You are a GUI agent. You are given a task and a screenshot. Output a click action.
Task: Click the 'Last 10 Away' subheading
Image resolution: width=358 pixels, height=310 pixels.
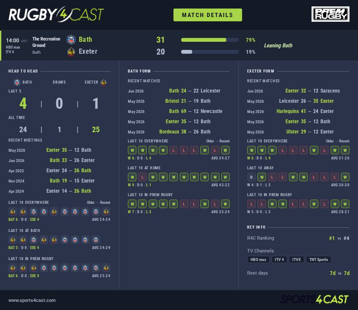point(260,168)
